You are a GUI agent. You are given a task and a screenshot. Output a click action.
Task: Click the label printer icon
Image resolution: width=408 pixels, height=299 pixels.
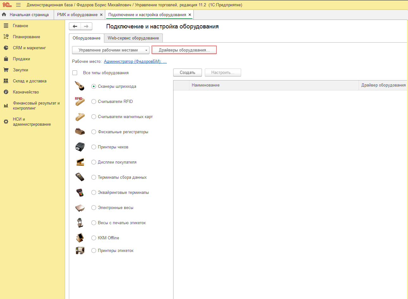click(x=80, y=250)
